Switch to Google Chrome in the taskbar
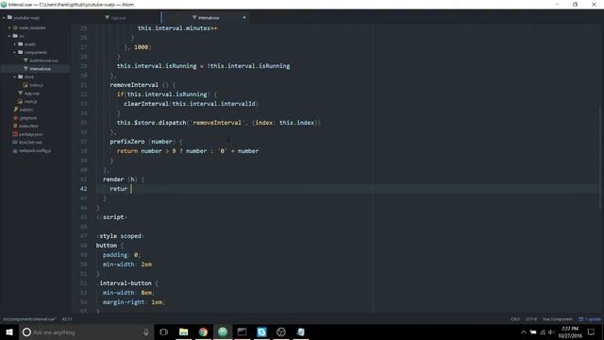This screenshot has width=604, height=340. click(203, 331)
